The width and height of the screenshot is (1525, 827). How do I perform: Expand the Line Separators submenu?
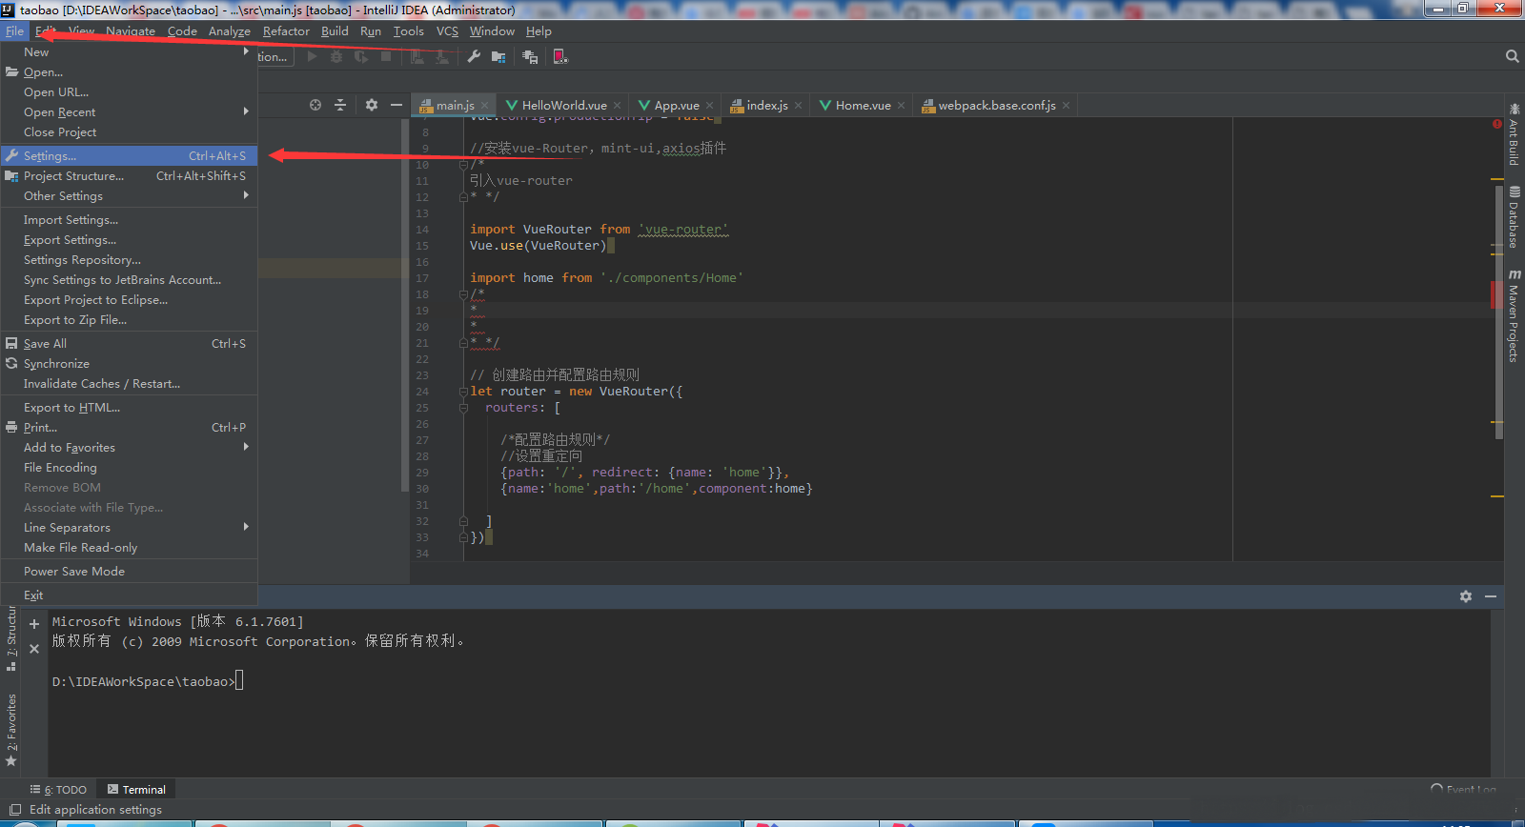tap(67, 528)
